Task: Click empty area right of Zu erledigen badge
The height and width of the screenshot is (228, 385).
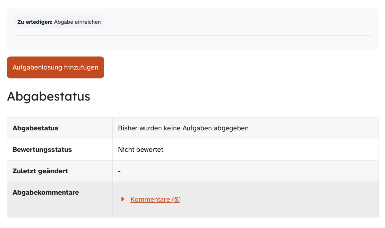Action: [x=237, y=22]
